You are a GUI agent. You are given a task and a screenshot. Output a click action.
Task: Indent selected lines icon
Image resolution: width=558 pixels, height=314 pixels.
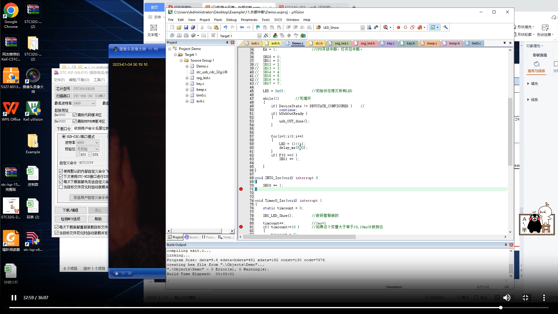[288, 27]
